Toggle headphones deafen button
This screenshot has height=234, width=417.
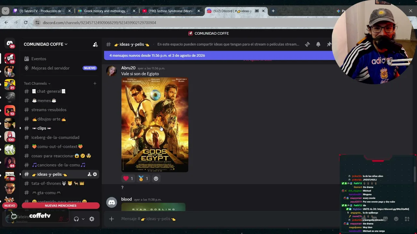coord(76,219)
